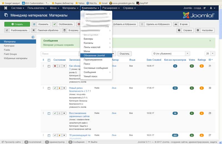Click the ordering sort arrows column header
Screen dimensions: 222x144
pos(43,60)
